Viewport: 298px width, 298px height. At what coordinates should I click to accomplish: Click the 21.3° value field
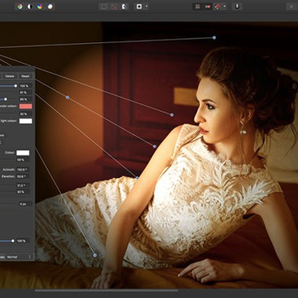(23, 185)
